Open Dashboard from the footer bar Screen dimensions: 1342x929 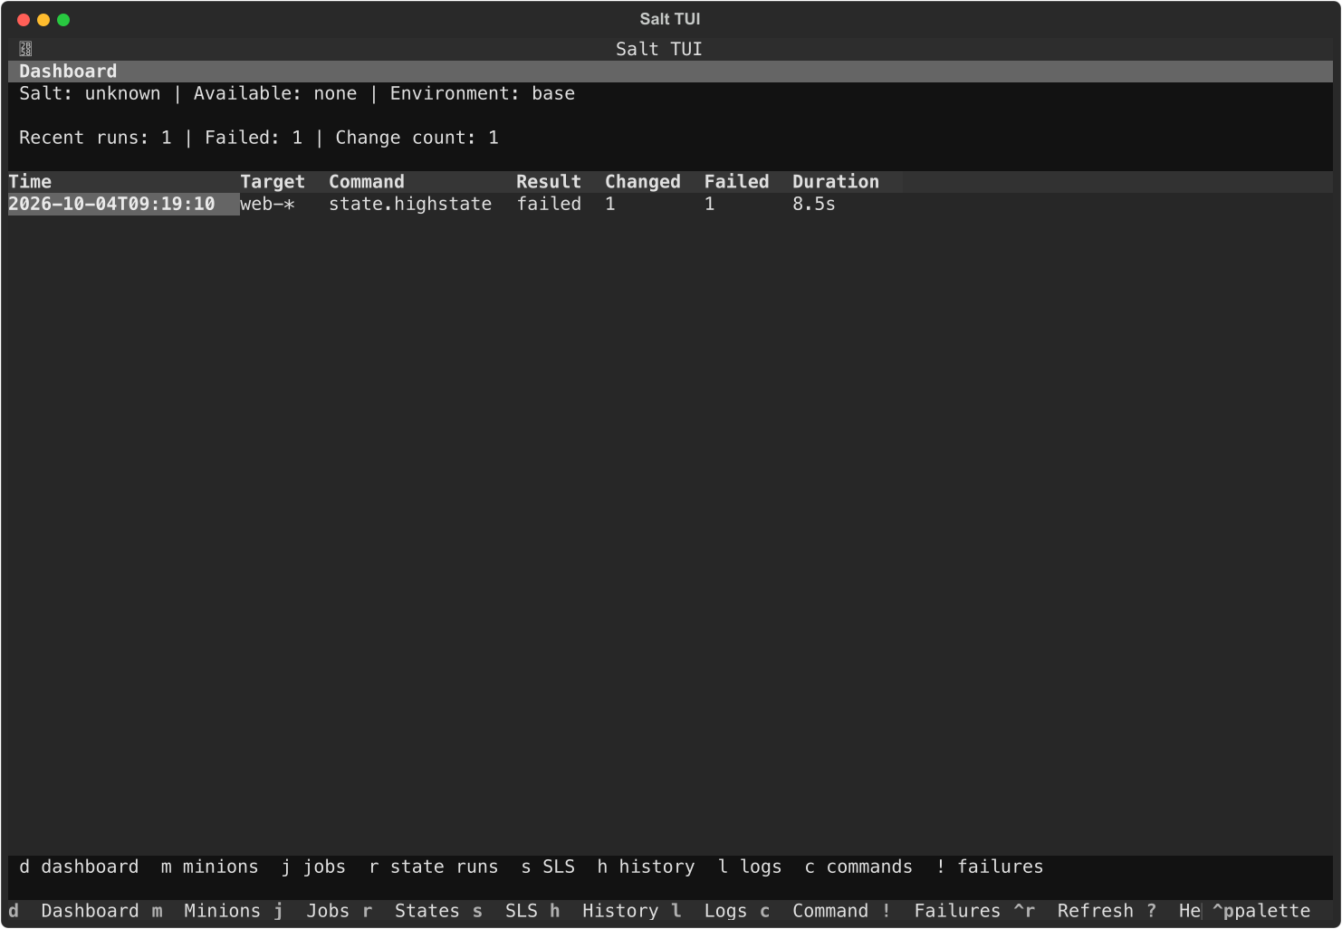pyautogui.click(x=75, y=911)
